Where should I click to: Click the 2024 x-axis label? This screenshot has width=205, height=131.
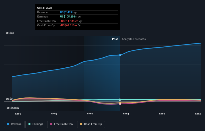pyautogui.click(x=126, y=114)
